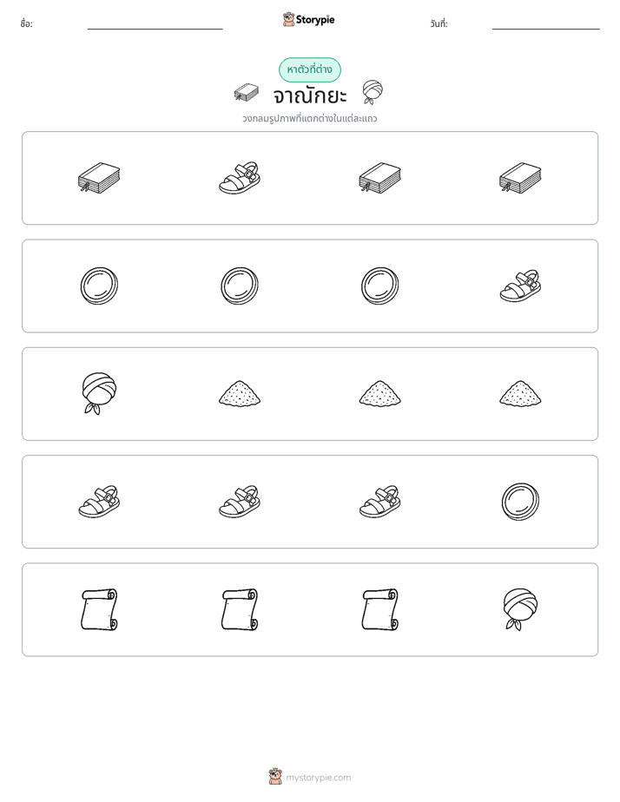Click the first sandal in the fourth row
This screenshot has height=802, width=620.
[x=99, y=502]
